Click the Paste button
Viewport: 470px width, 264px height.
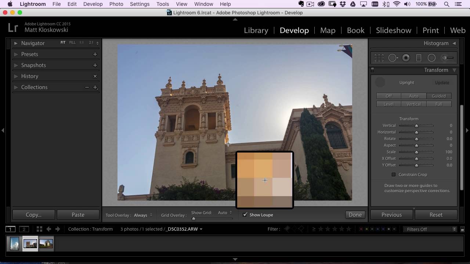78,215
